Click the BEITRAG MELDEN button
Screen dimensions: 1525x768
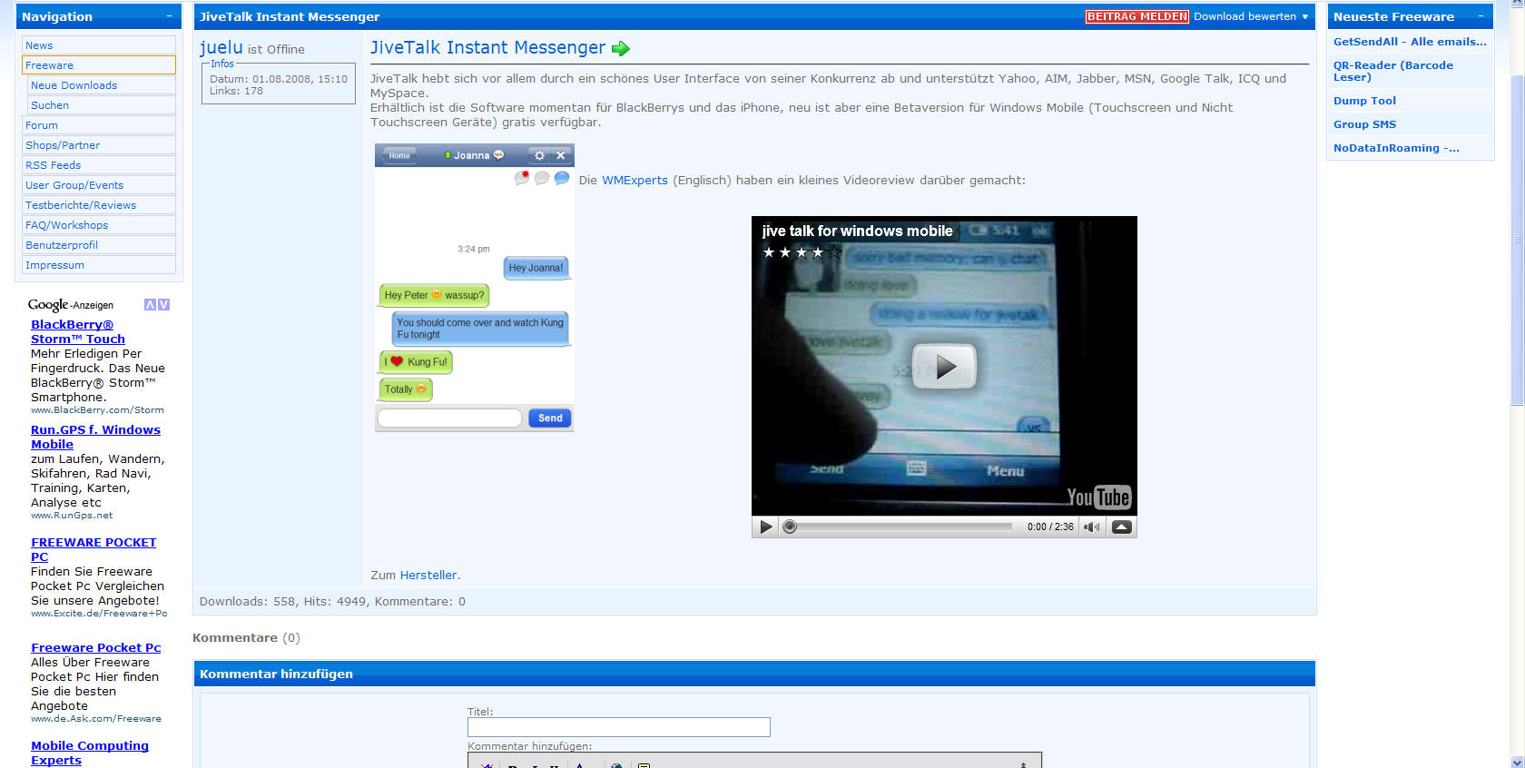point(1137,16)
